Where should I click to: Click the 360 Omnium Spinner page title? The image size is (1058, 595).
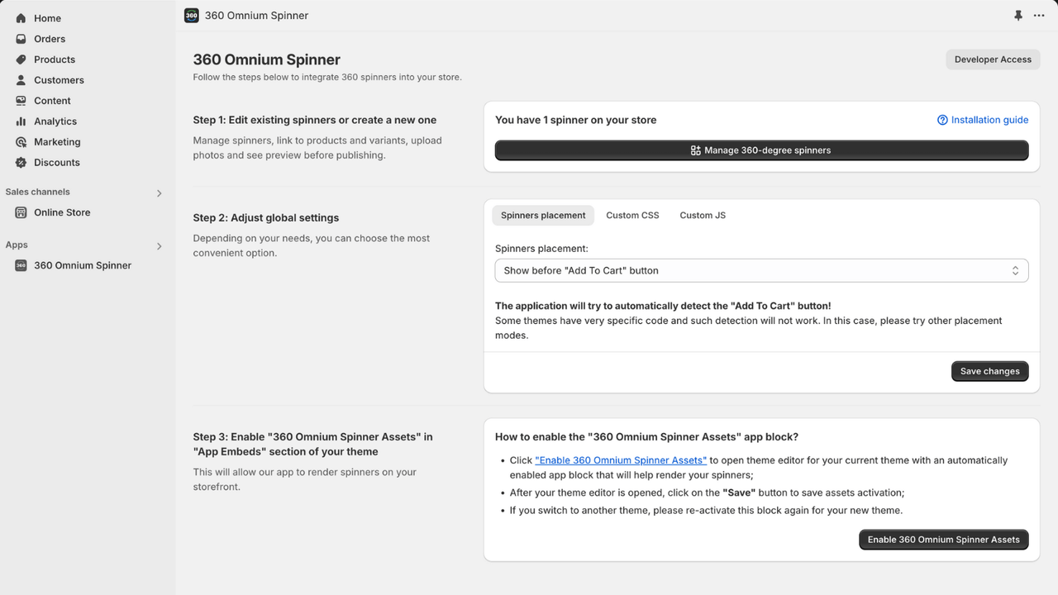click(x=266, y=59)
